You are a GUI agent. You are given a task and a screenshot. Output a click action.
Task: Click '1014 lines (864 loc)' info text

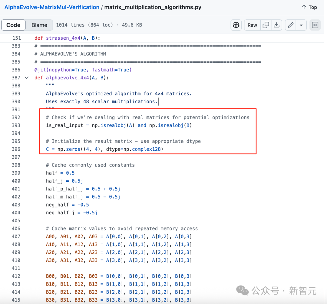coord(84,25)
